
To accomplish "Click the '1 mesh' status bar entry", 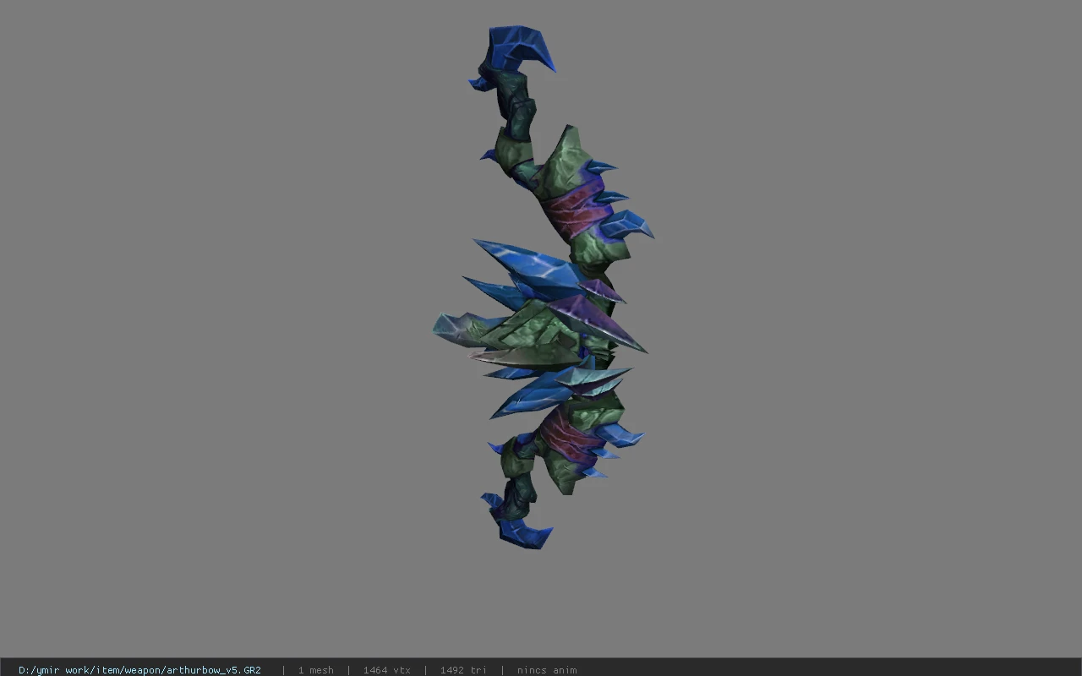I will point(315,670).
